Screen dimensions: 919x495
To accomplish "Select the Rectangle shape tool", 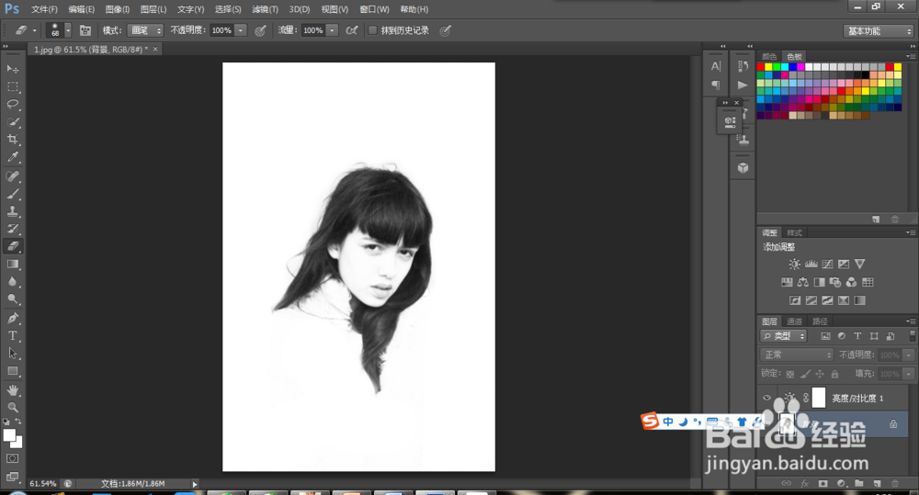I will 12,371.
